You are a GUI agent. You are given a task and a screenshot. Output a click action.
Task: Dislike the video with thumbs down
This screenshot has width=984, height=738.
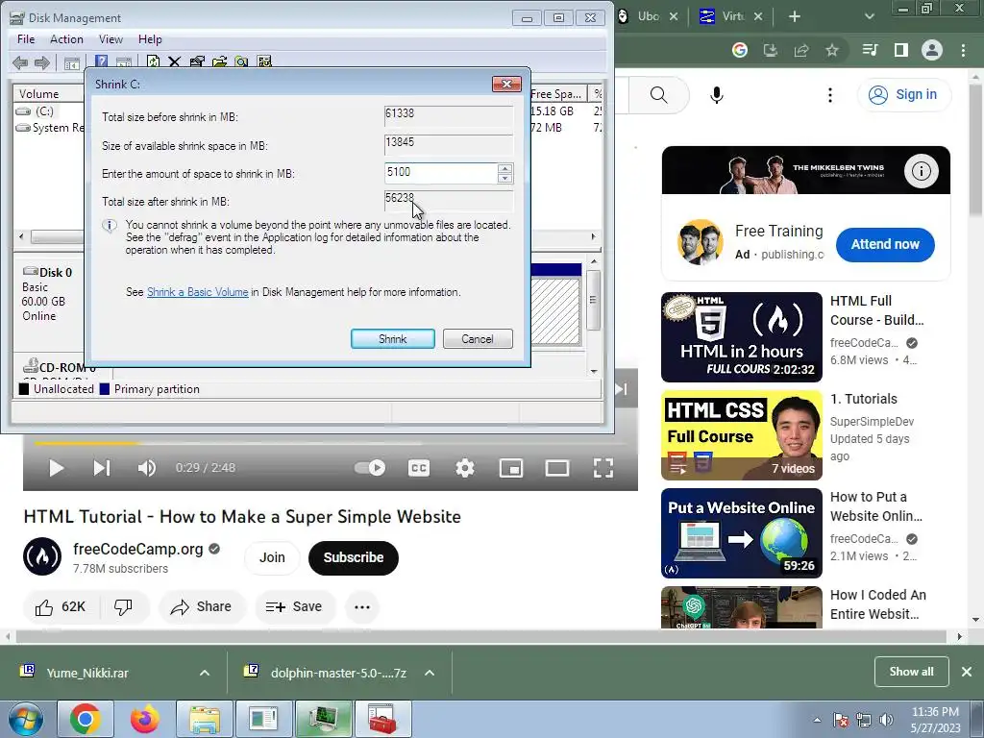click(x=123, y=607)
